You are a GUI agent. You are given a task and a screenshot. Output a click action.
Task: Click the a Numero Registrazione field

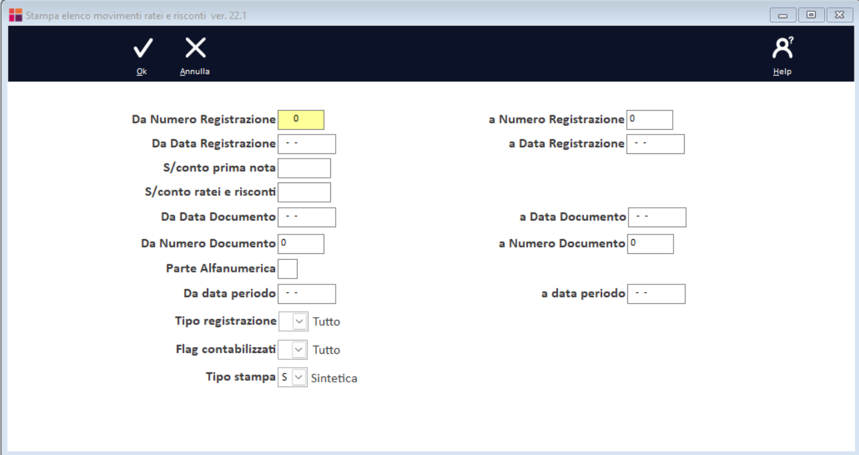tap(650, 120)
